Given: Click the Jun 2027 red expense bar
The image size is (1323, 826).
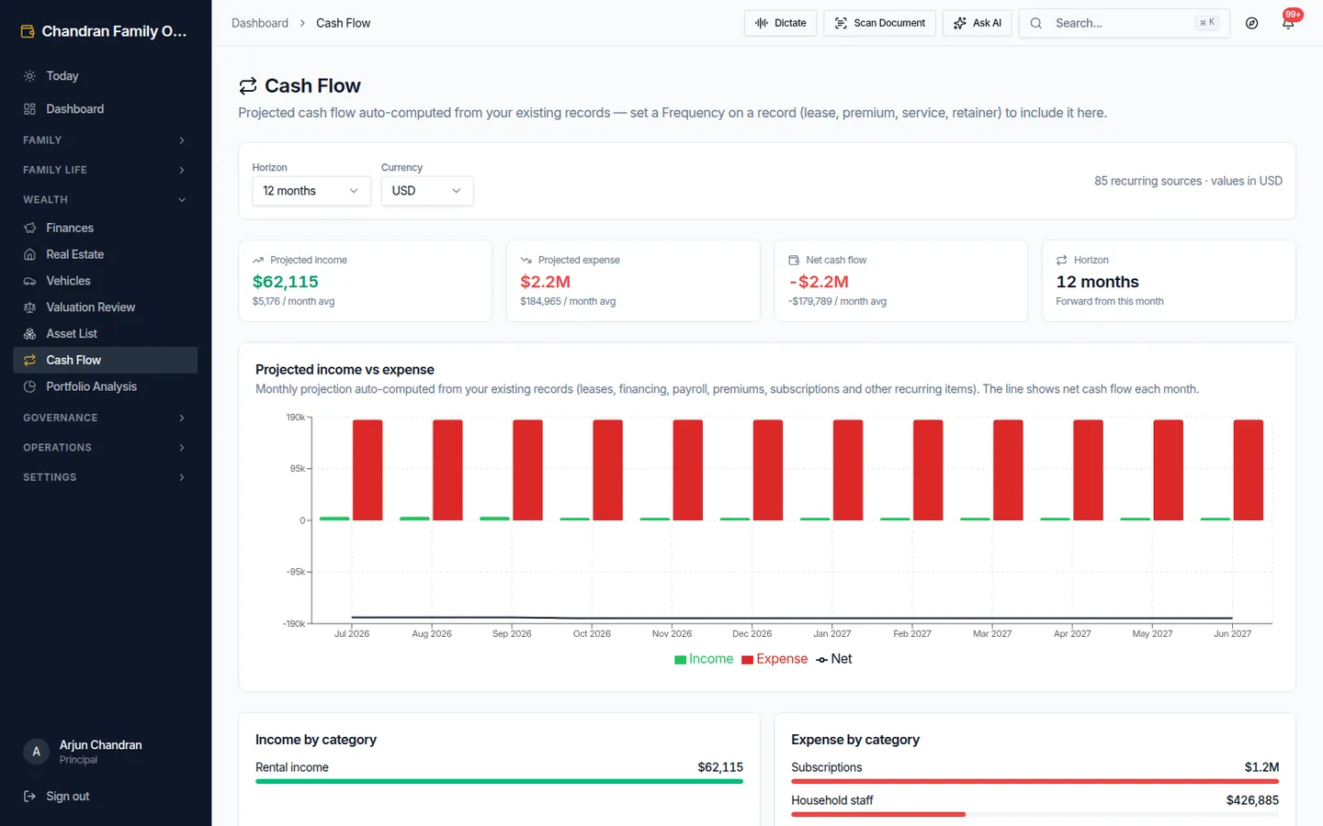Looking at the screenshot, I should pos(1249,470).
